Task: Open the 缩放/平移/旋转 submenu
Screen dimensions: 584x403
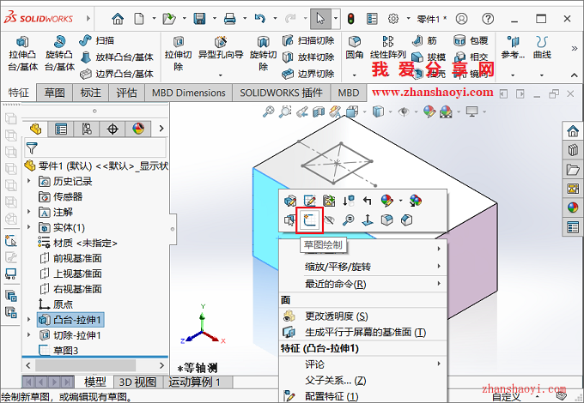Action: [x=362, y=267]
